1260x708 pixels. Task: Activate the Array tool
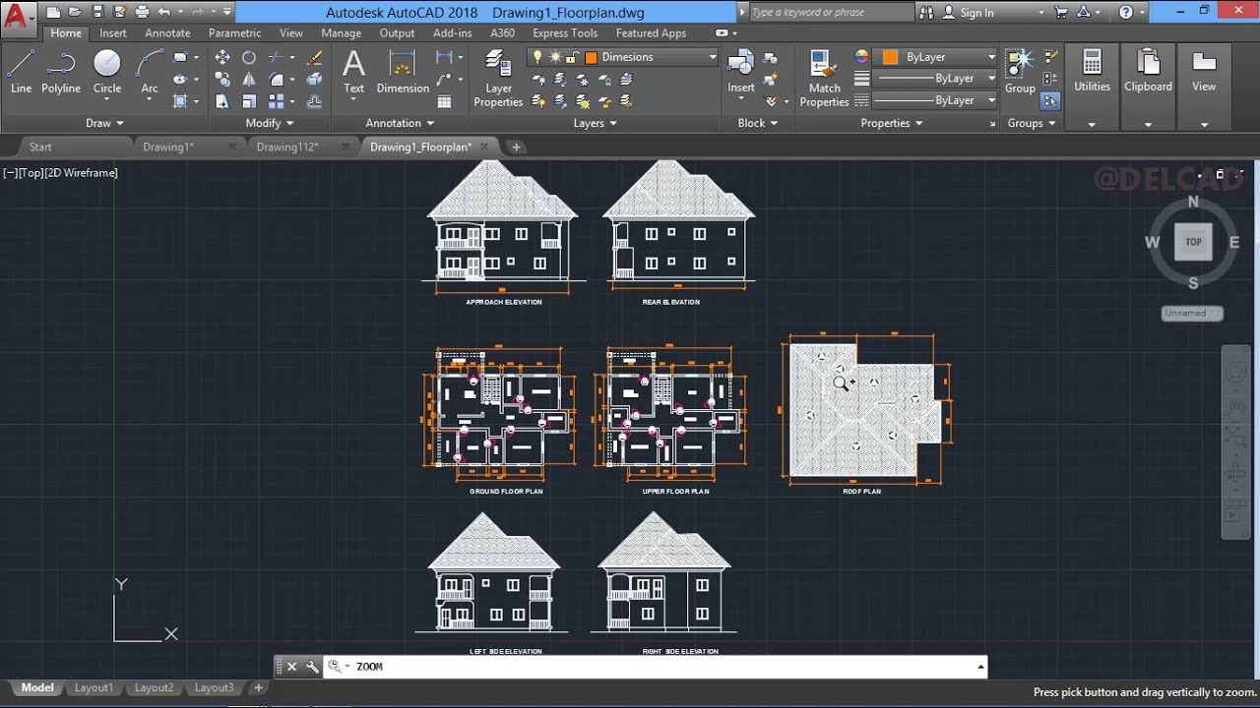coord(277,101)
